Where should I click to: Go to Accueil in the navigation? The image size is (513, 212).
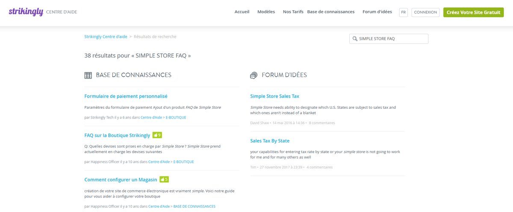(x=242, y=12)
